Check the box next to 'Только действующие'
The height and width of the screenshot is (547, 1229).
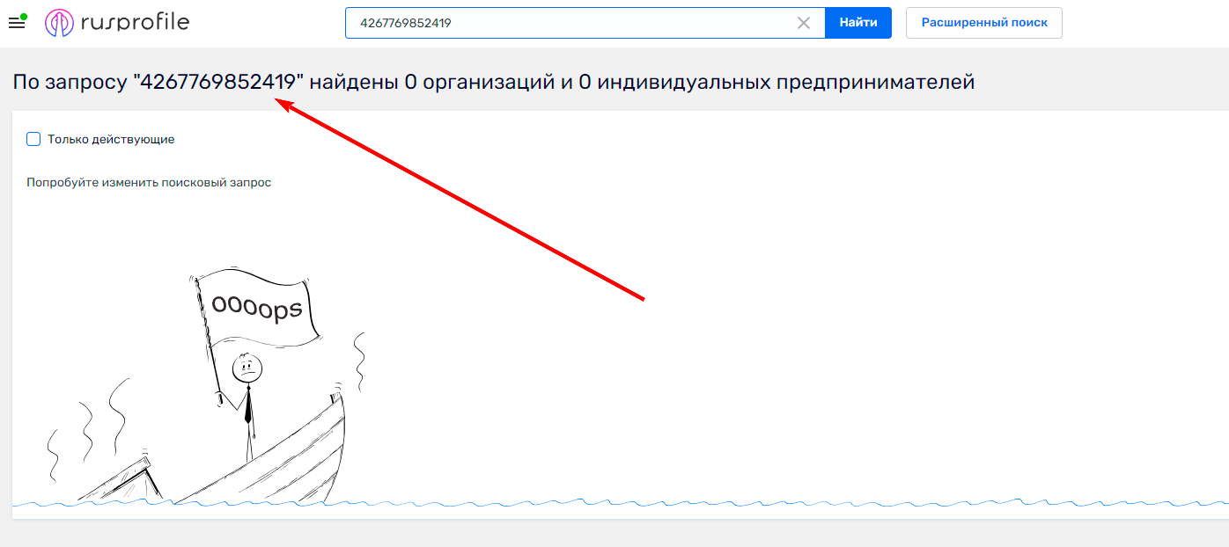33,138
